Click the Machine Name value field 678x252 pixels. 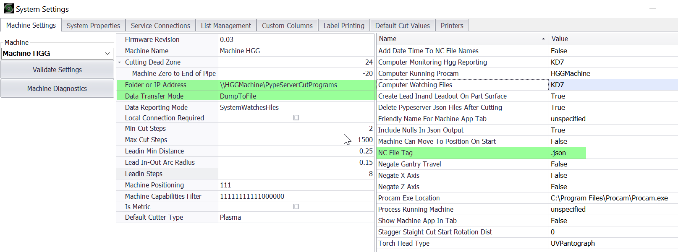(x=296, y=51)
